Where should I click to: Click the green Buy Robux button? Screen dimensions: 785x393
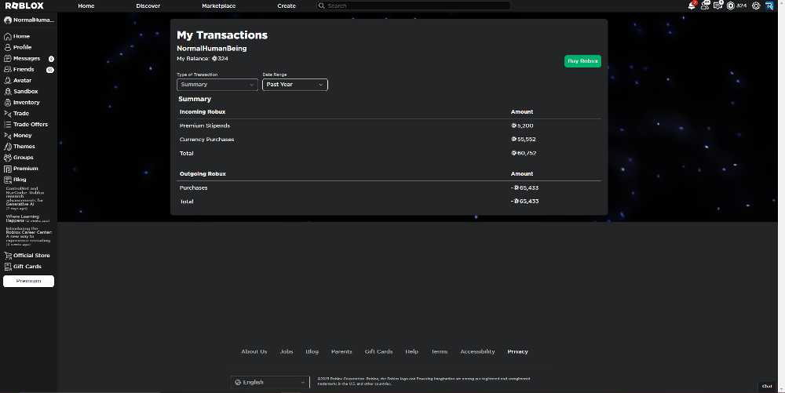click(x=582, y=61)
